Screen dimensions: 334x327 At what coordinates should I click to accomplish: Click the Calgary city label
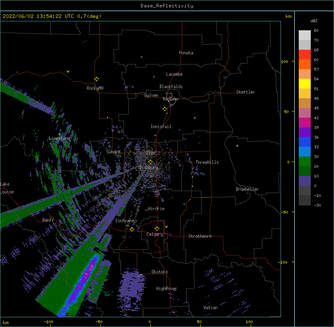tap(155, 234)
